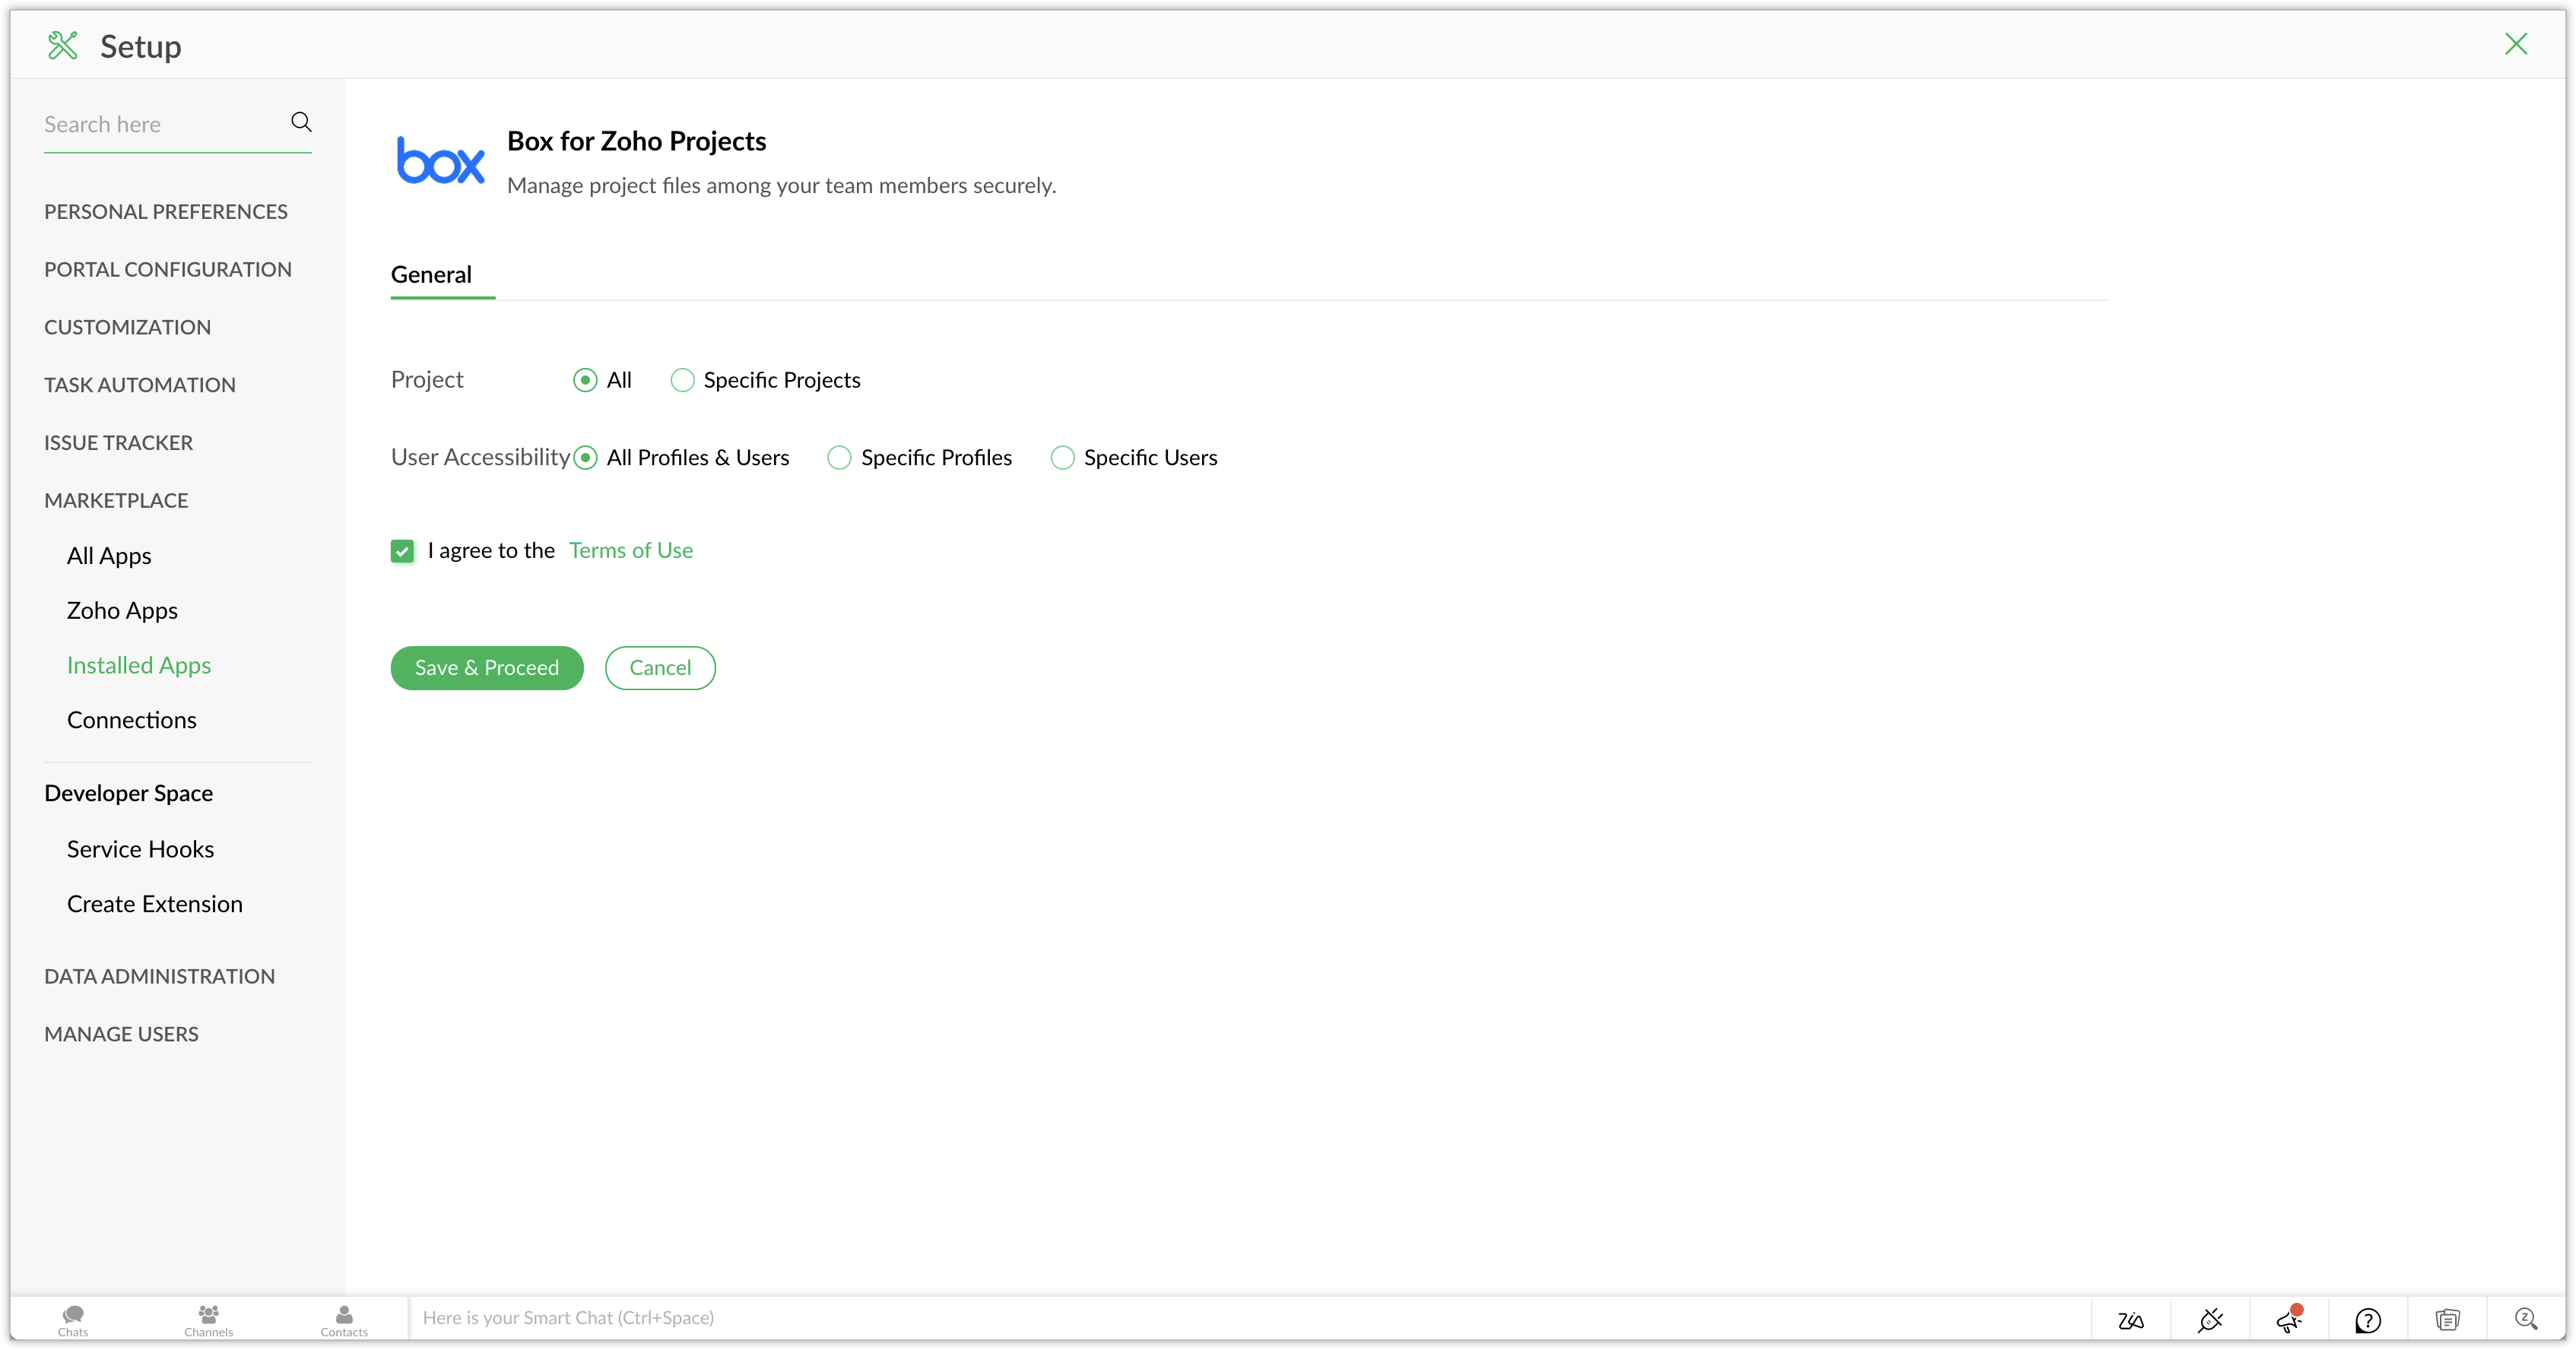The height and width of the screenshot is (1350, 2576).
Task: Click the Save & Proceed button
Action: pyautogui.click(x=487, y=668)
